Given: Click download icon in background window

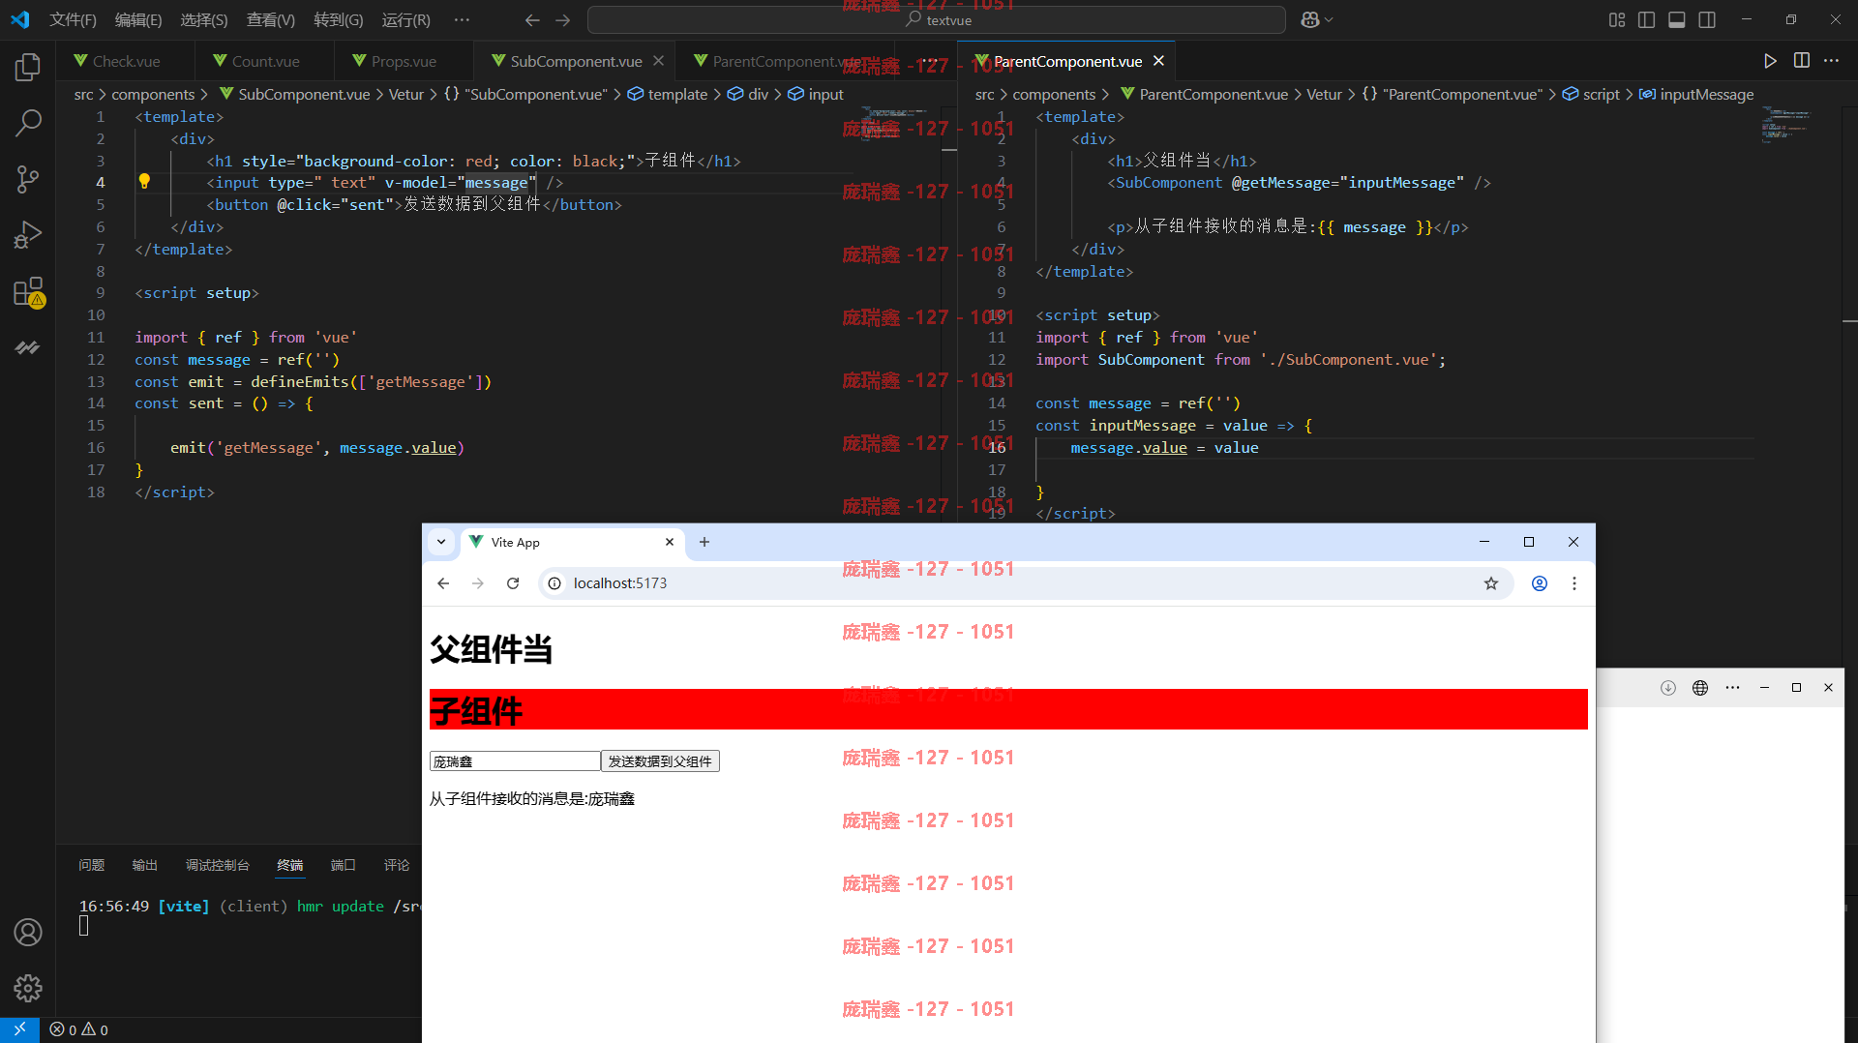Looking at the screenshot, I should [1668, 688].
